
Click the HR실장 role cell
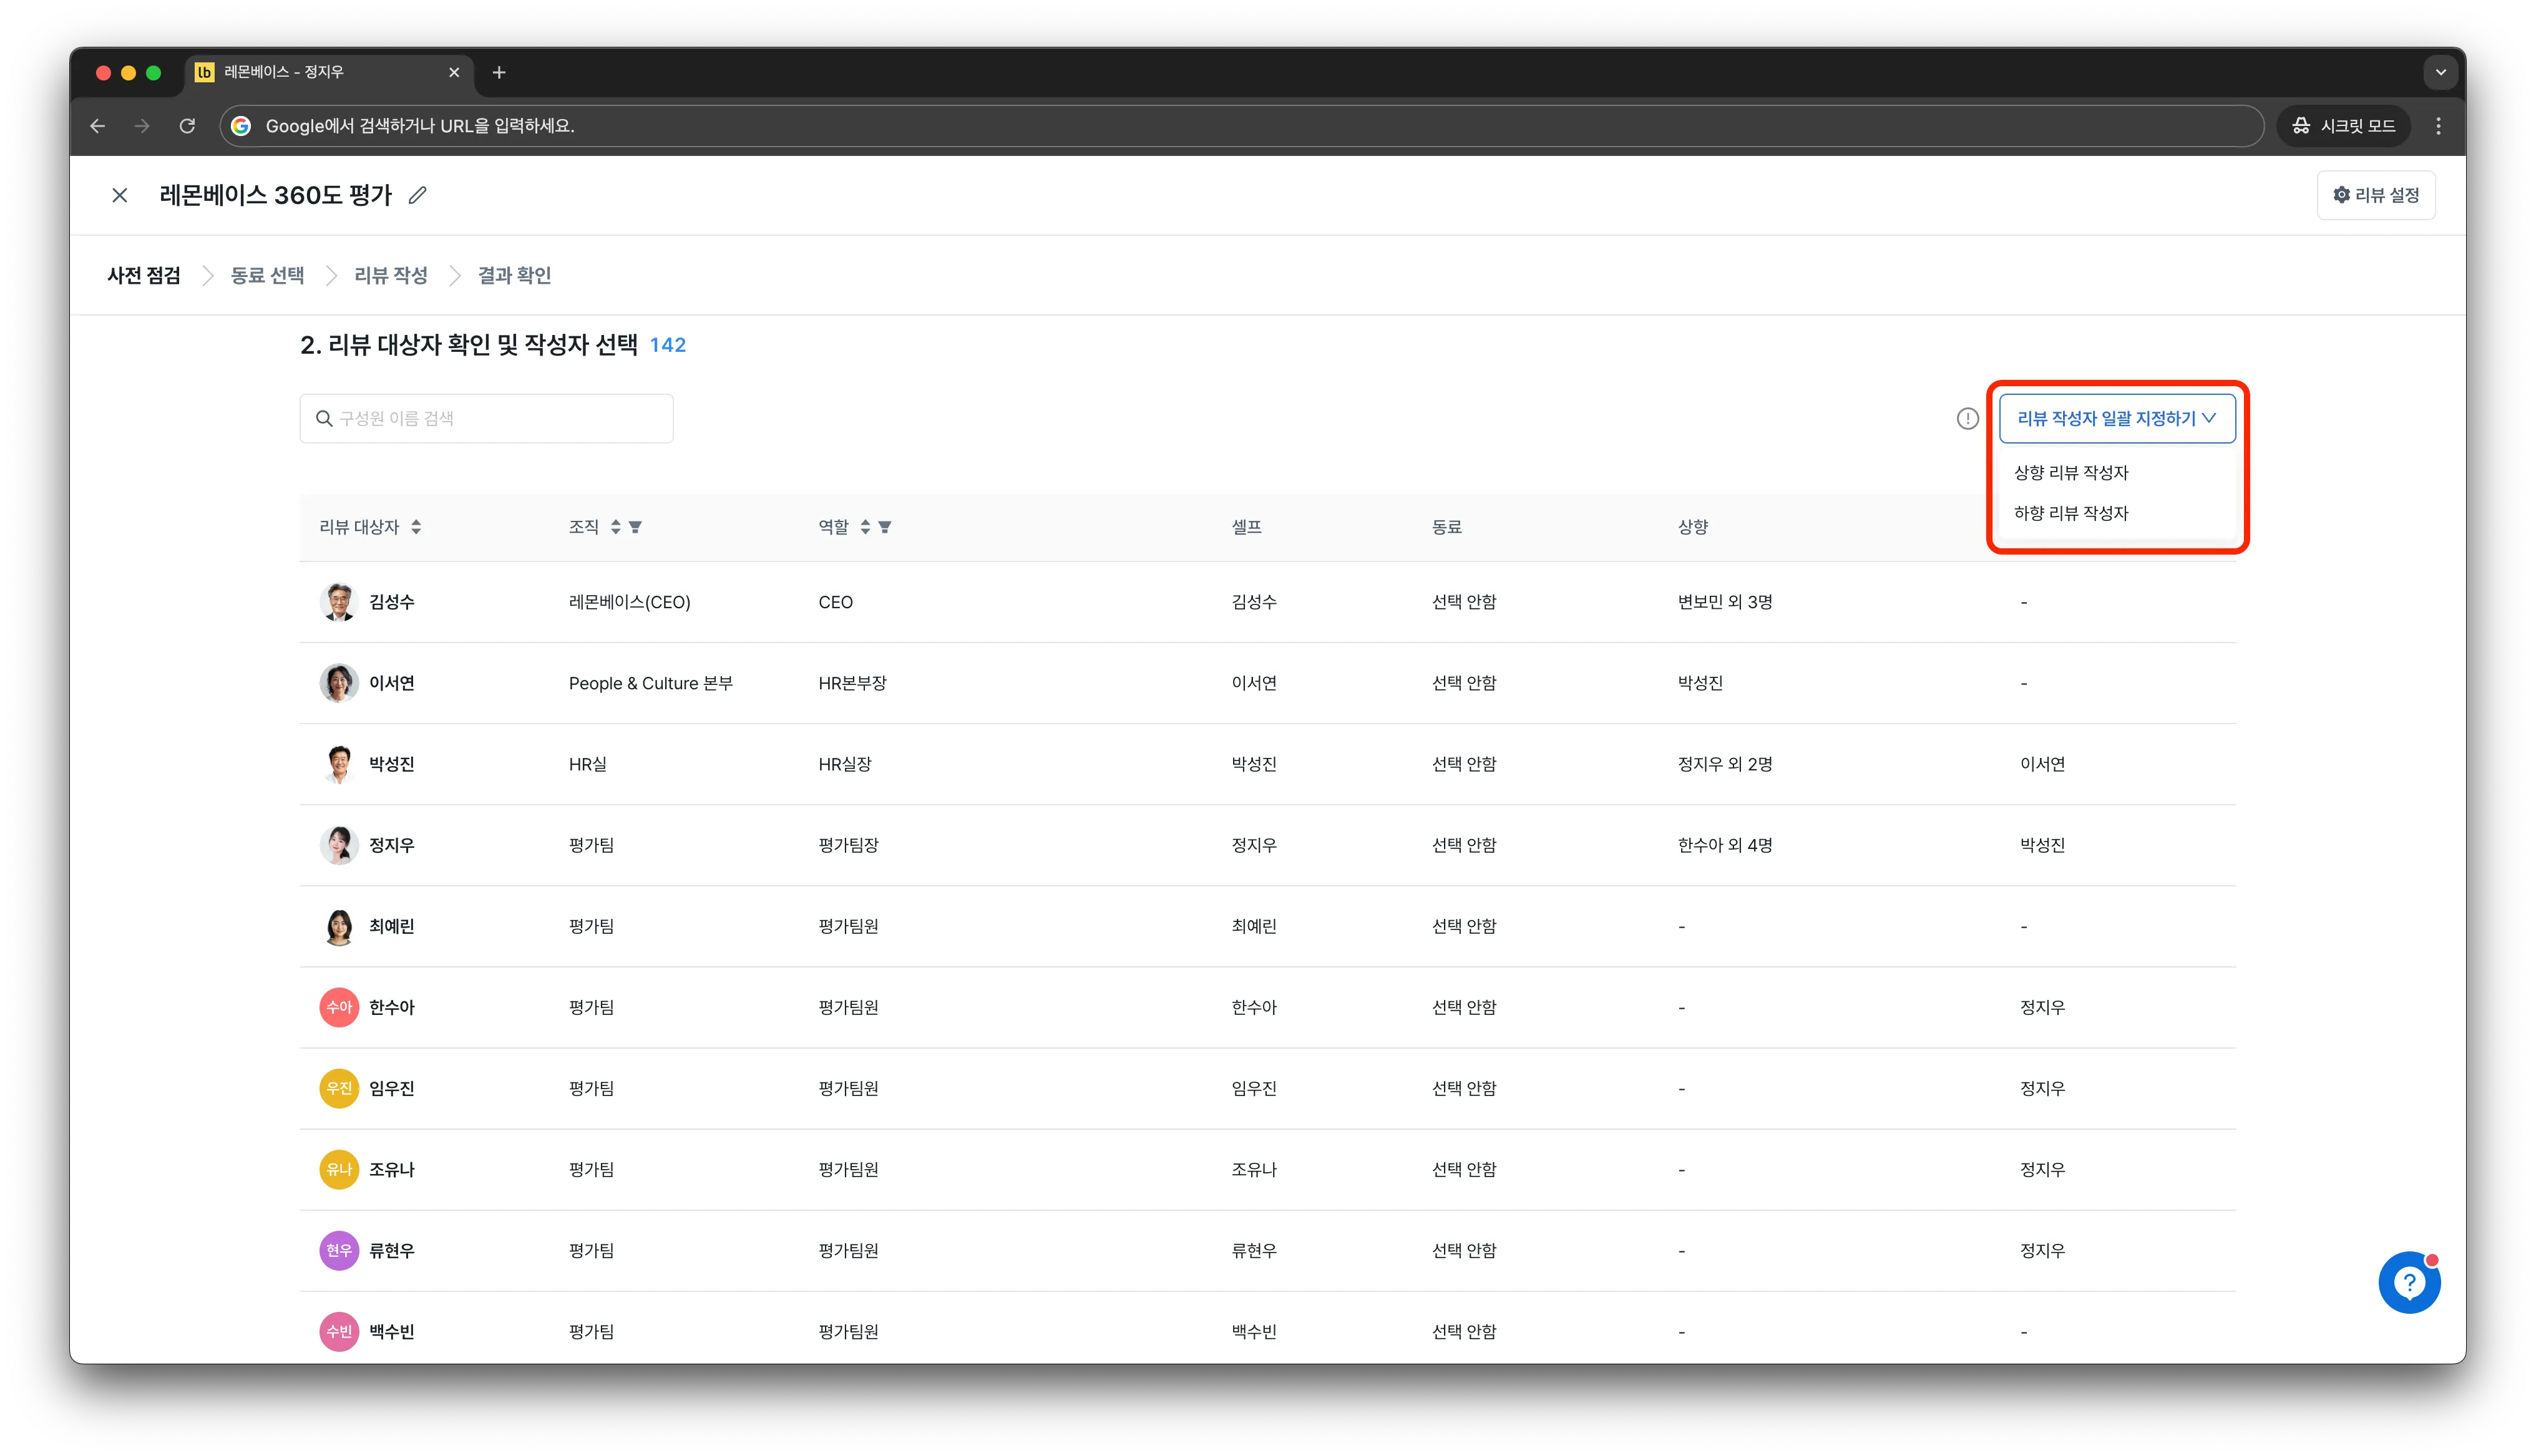tap(845, 764)
